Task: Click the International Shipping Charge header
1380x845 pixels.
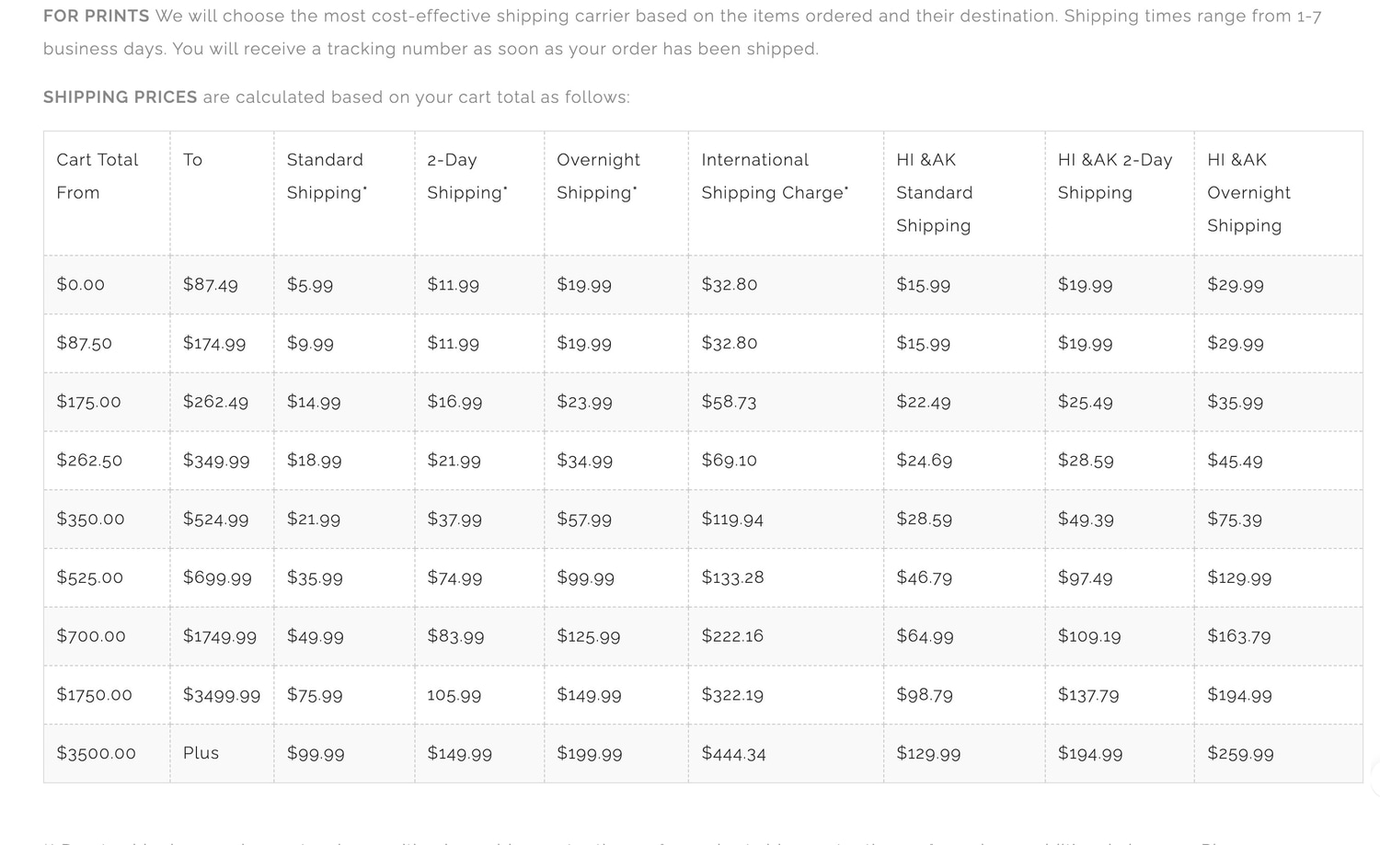Action: (x=775, y=176)
